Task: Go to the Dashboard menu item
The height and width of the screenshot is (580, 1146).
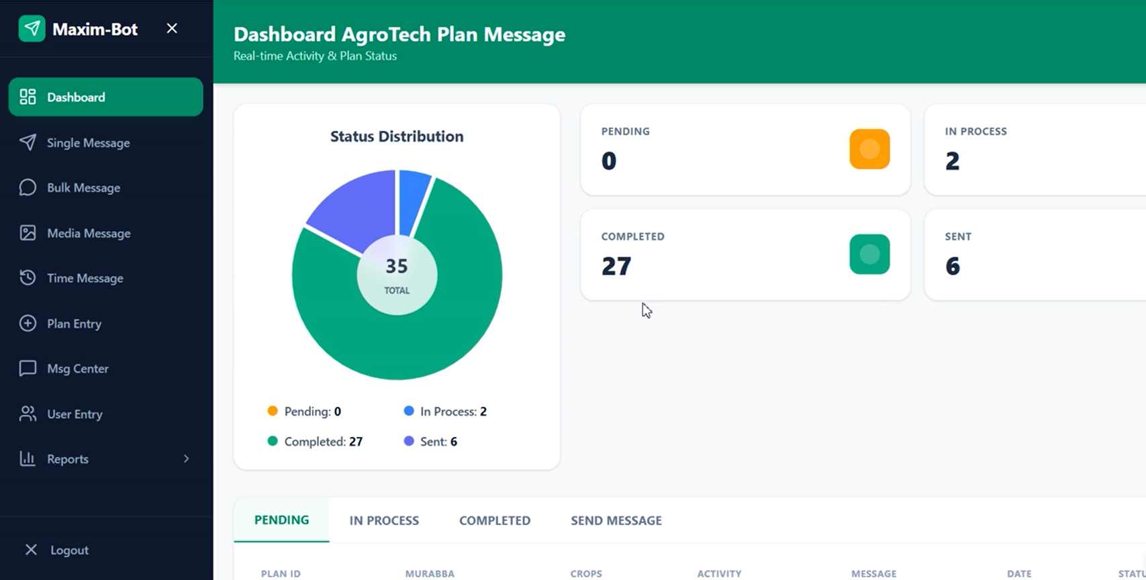Action: click(105, 97)
